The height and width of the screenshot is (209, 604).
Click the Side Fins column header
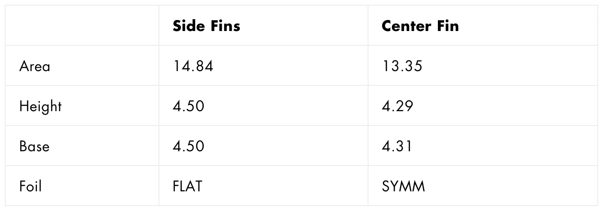(206, 26)
